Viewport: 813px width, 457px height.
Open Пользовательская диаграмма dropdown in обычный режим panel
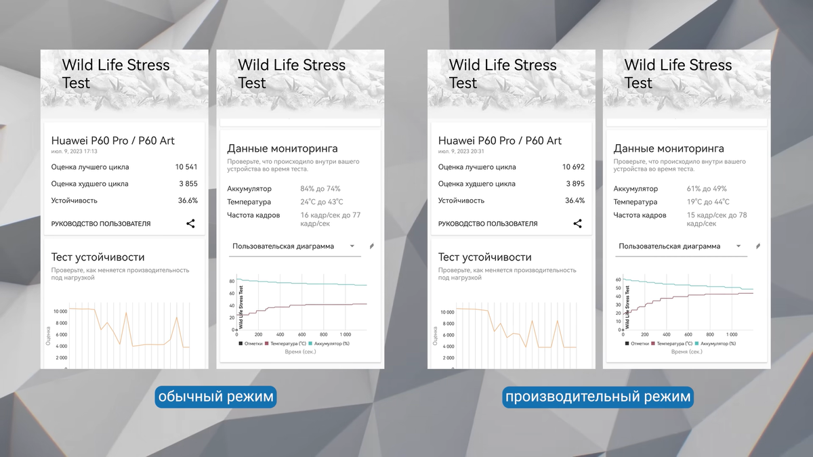[294, 246]
